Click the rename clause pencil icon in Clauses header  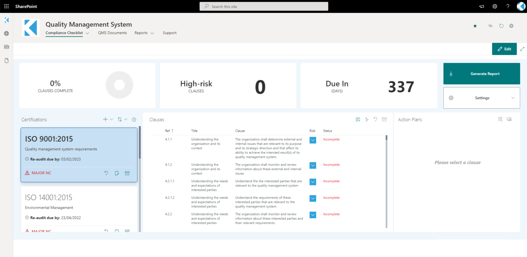click(x=367, y=119)
